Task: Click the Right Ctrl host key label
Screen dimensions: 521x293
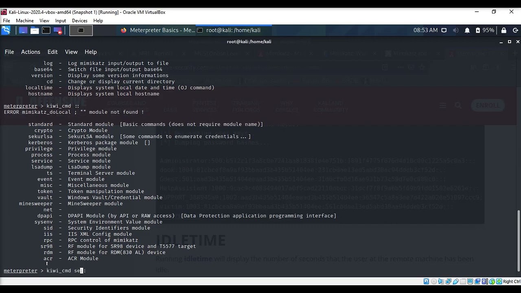Action: point(512,281)
